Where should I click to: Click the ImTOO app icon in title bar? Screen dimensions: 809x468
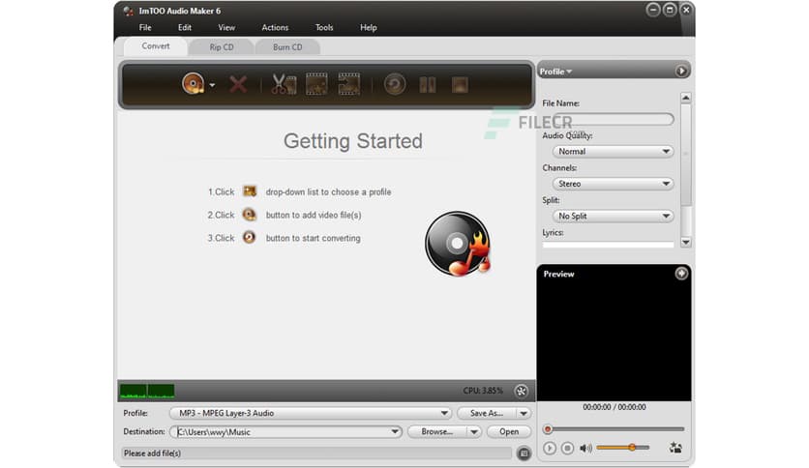(x=129, y=11)
